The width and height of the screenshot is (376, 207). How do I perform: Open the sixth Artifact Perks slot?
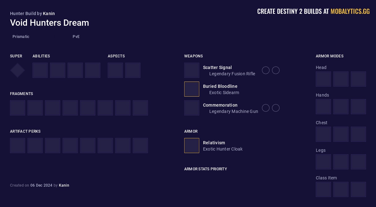click(105, 146)
